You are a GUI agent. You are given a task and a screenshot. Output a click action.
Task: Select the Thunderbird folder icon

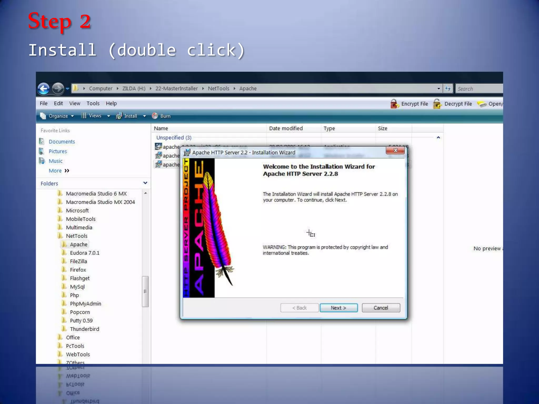pos(64,329)
